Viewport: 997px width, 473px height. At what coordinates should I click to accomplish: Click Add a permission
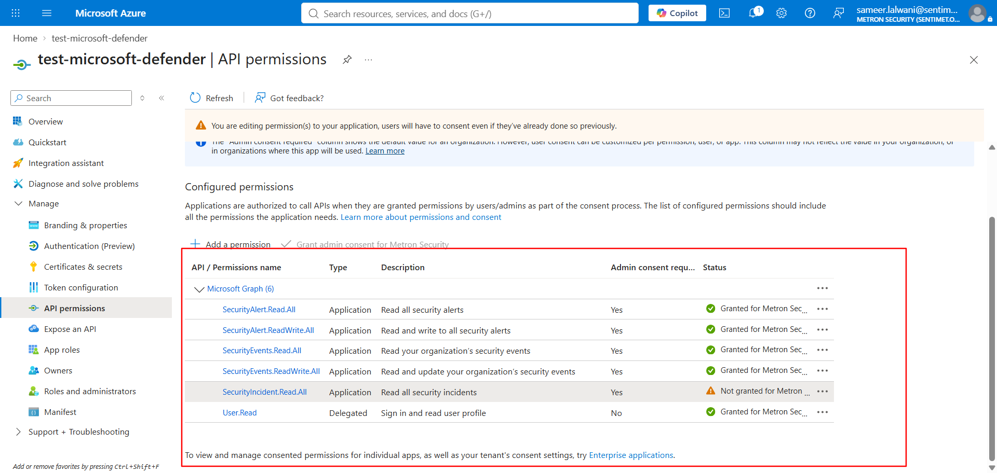pos(231,244)
